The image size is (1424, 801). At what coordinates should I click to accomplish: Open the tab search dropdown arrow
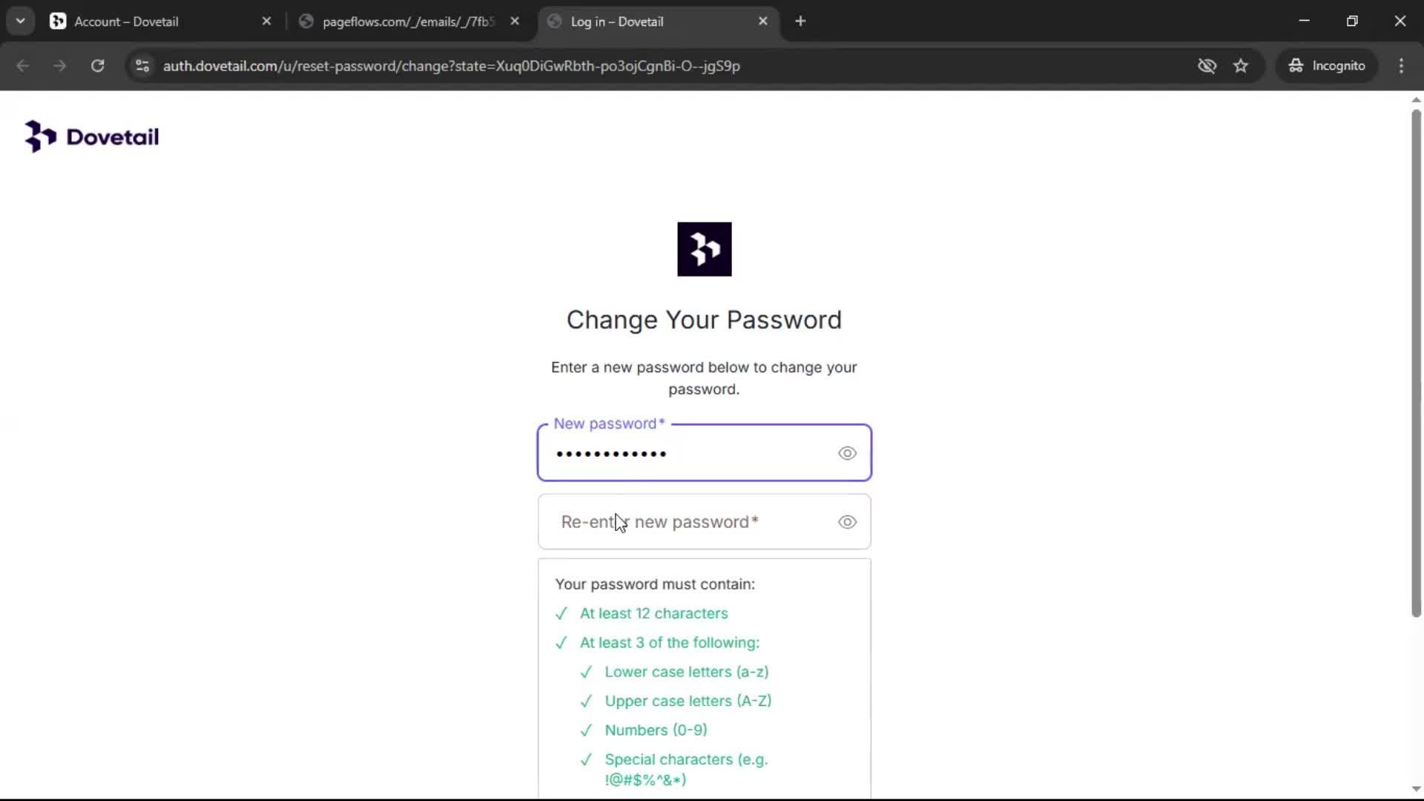click(x=21, y=22)
